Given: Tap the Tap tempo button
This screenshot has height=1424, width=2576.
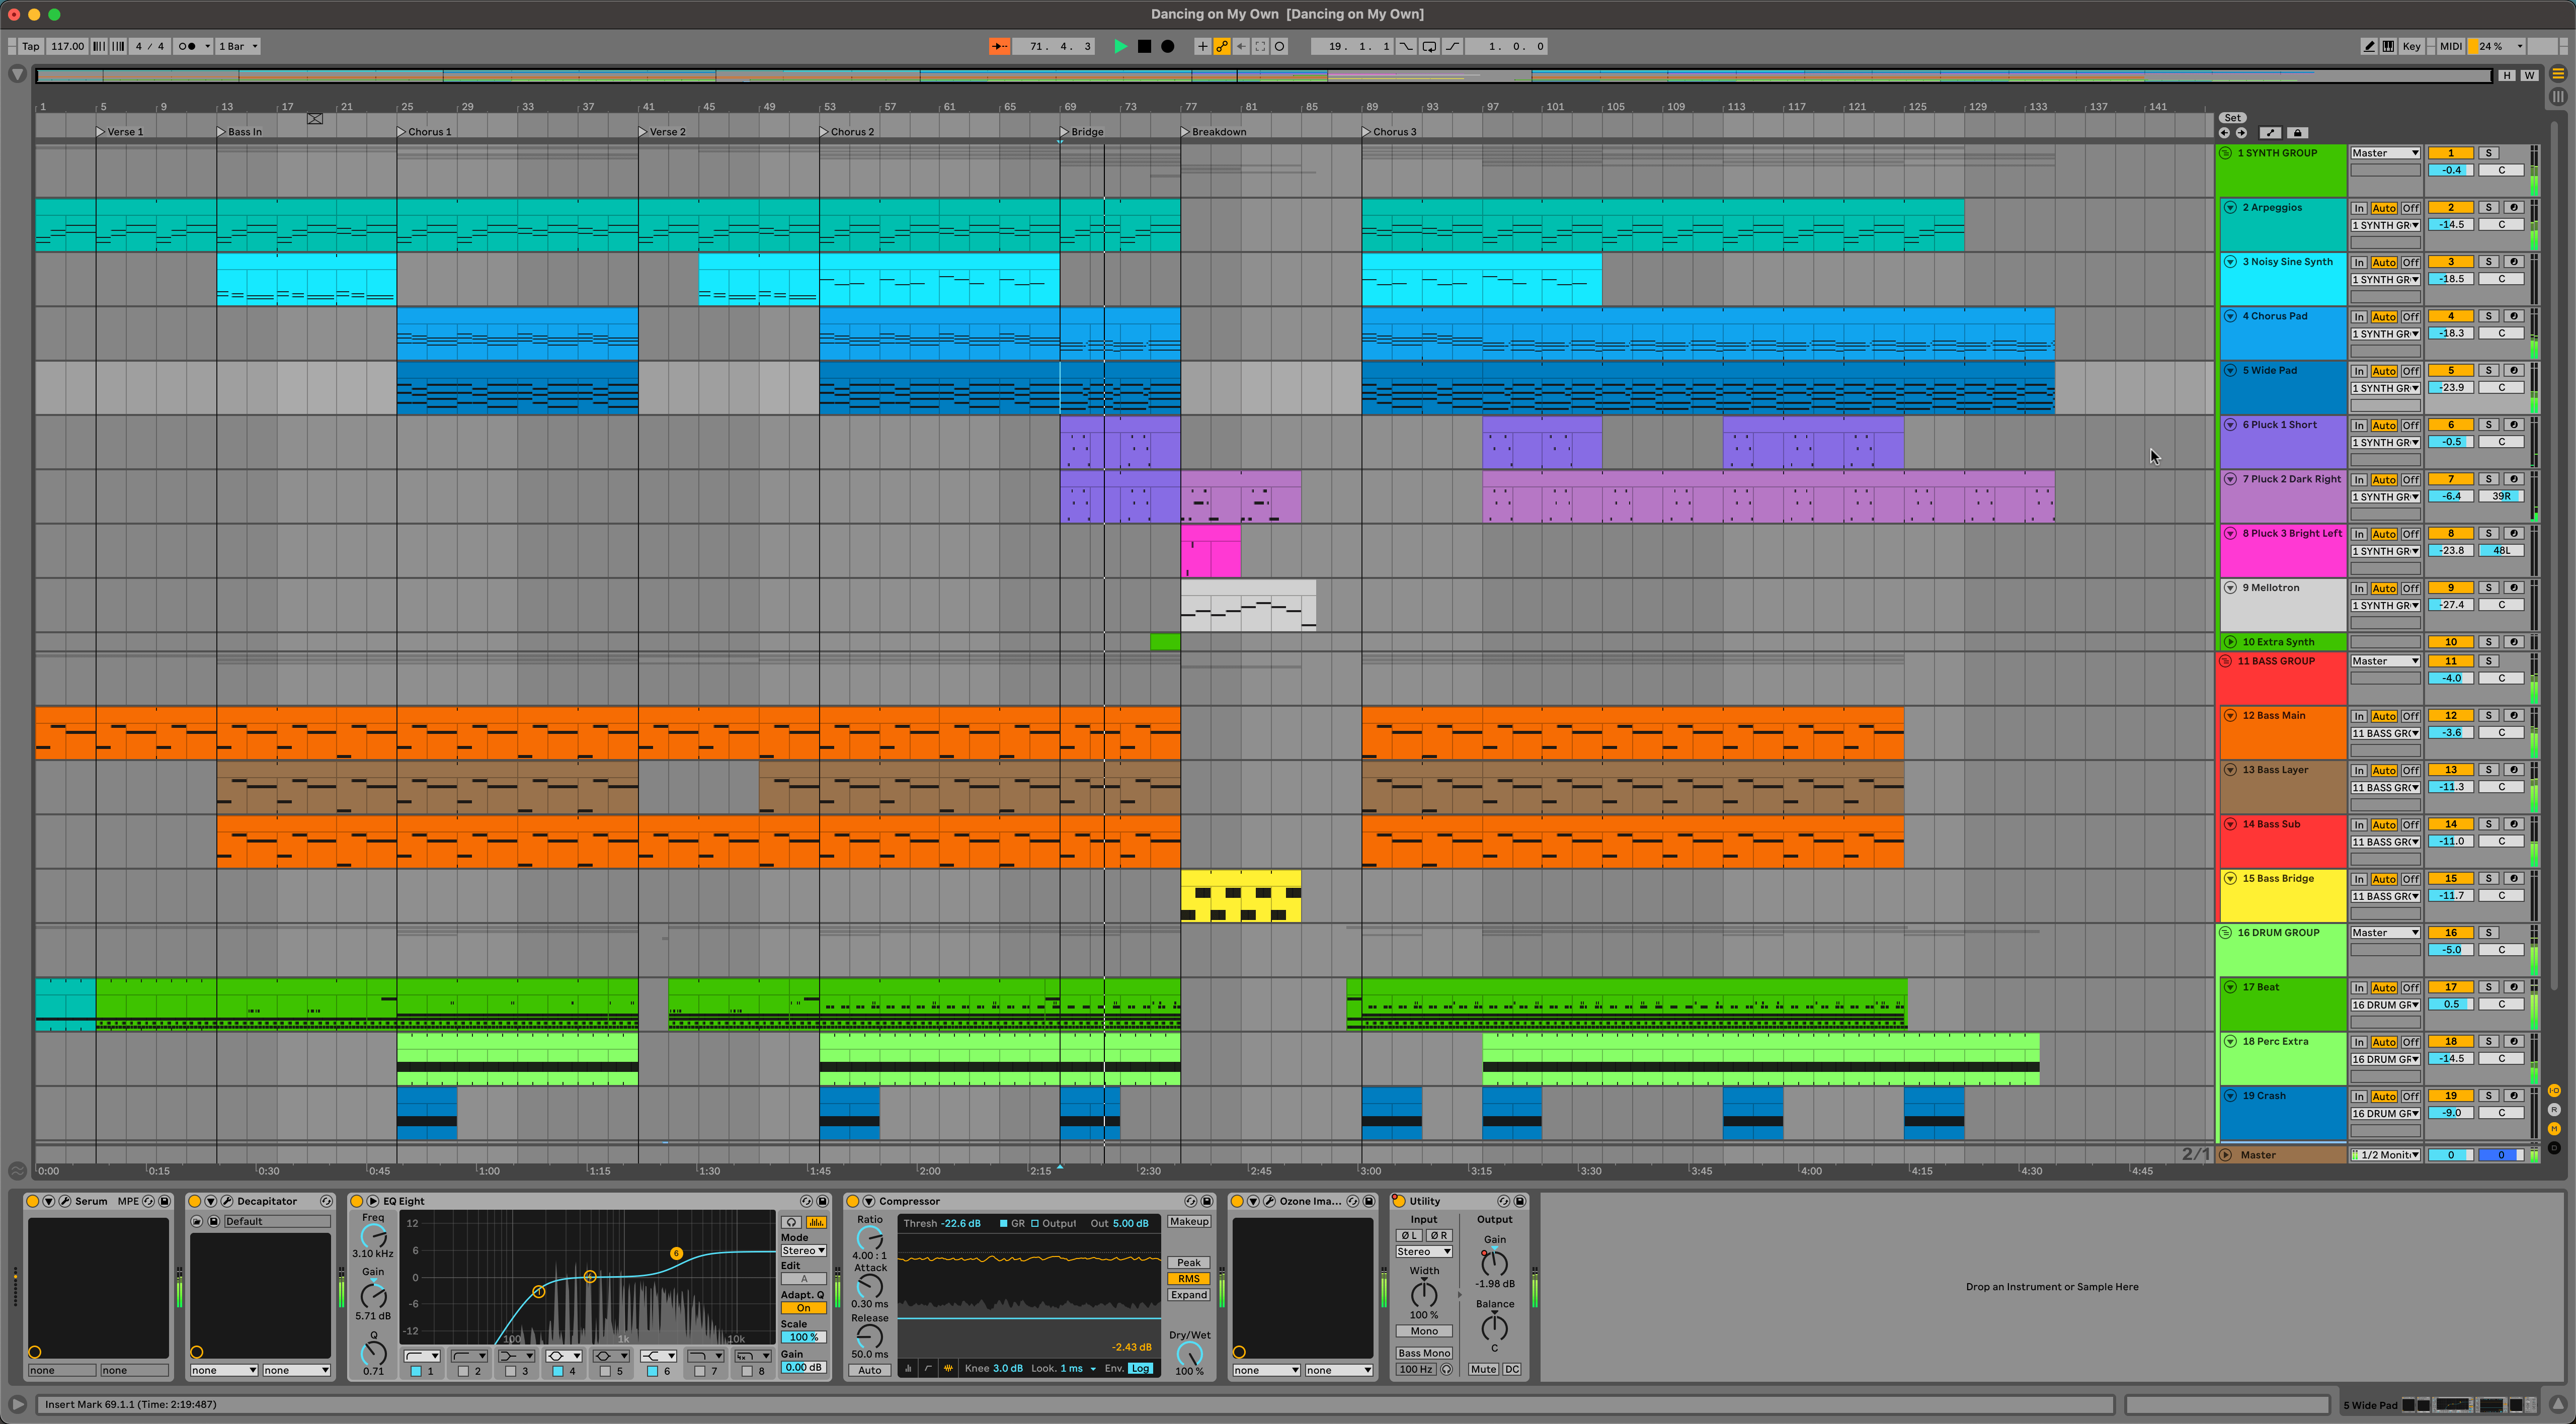Looking at the screenshot, I should pos(31,46).
